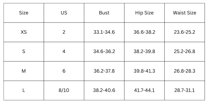Click waist size value 25.2-26.8
Screen dimensions: 207x103
point(184,51)
